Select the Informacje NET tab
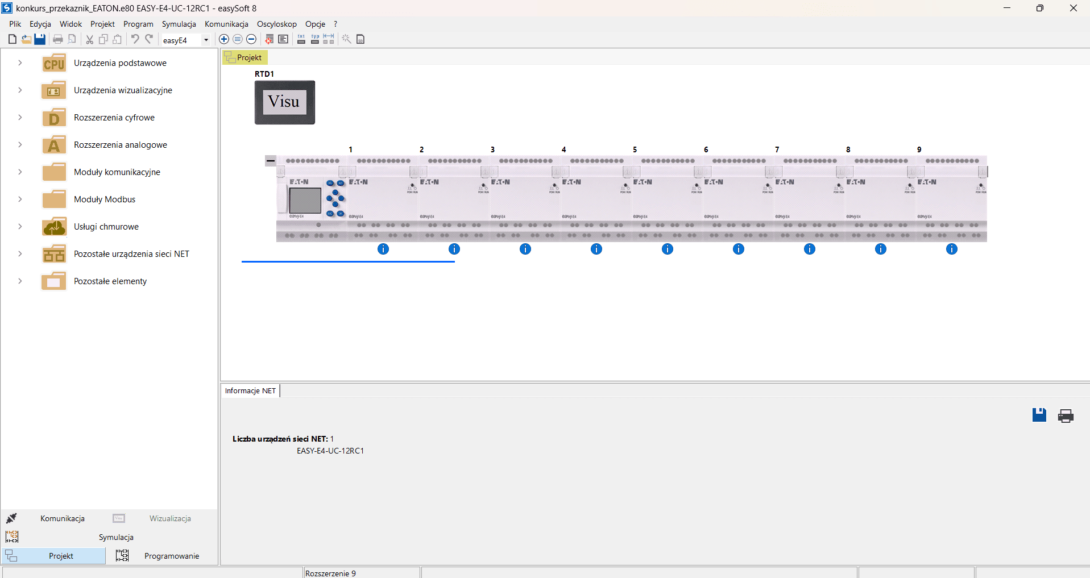The height and width of the screenshot is (578, 1090). coord(250,391)
